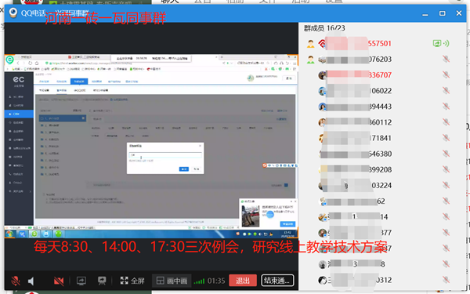Click the share screen icon

pos(81,281)
